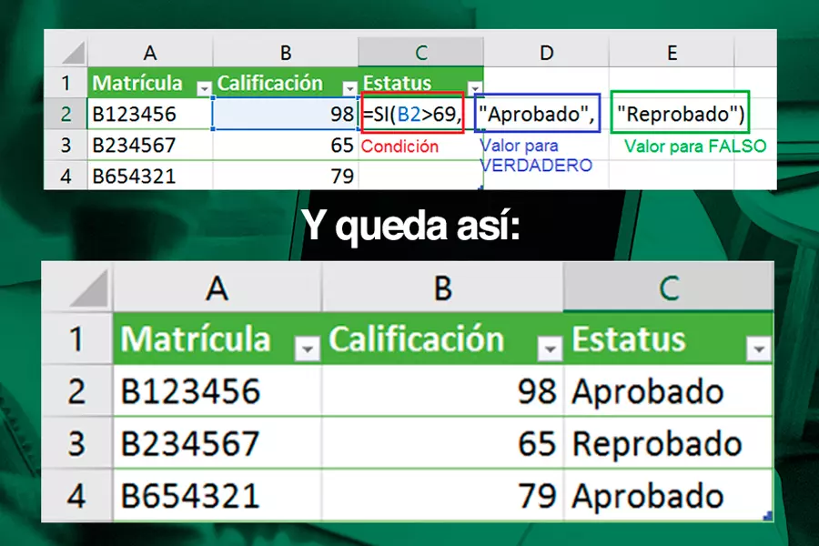The width and height of the screenshot is (819, 546).
Task: Click select-all corner triangle of lower sheet
Action: (89, 289)
